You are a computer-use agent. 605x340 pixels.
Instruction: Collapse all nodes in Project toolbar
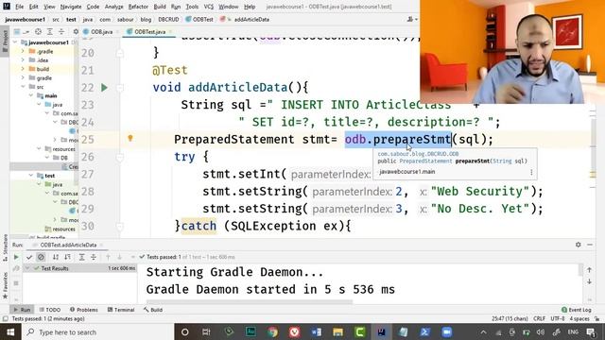61,31
